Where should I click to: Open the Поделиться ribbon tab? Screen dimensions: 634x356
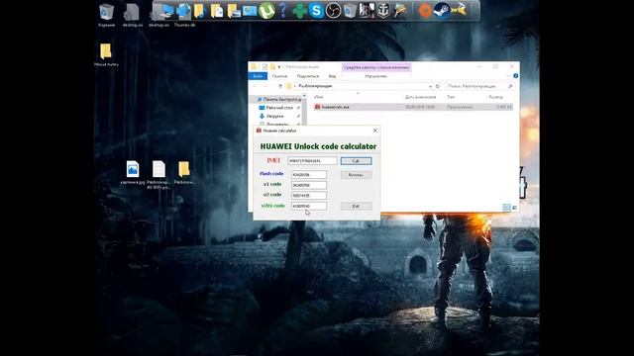coord(308,76)
